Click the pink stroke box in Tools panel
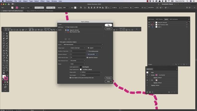 6,79
